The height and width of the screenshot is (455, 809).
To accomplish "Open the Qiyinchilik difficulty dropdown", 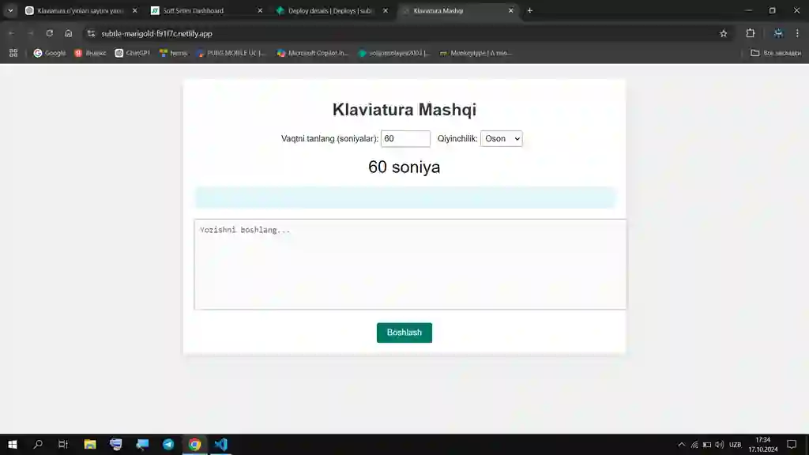I will [x=502, y=138].
